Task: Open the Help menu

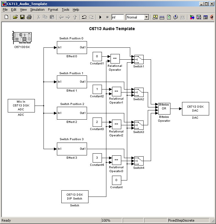Action: [76, 10]
